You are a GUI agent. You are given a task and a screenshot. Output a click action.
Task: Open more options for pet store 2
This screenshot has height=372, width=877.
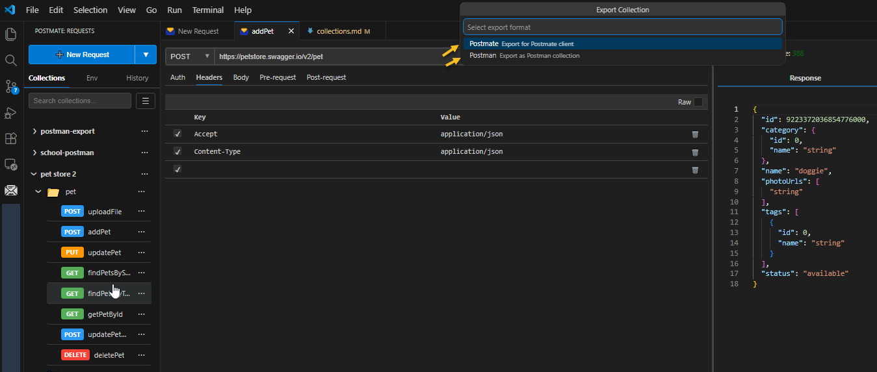click(145, 174)
